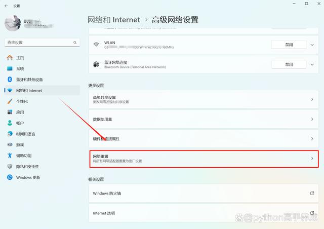Image resolution: width=324 pixels, height=229 pixels.
Task: Click the 时间和语言 globe clock icon
Action: coord(10,134)
